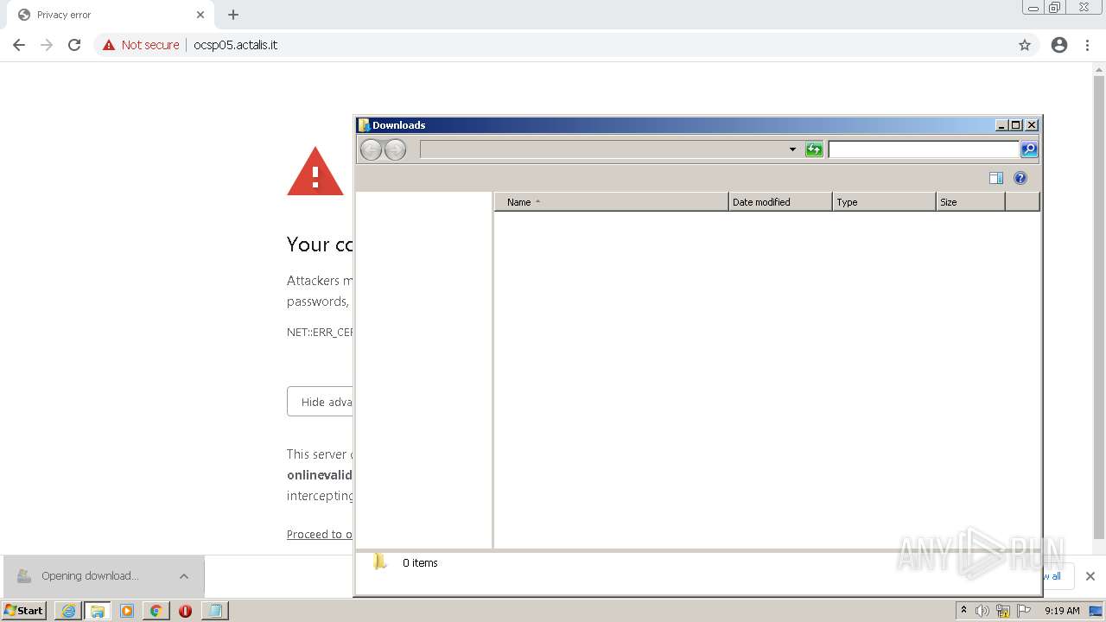Close the Downloads window

pyautogui.click(x=1031, y=125)
